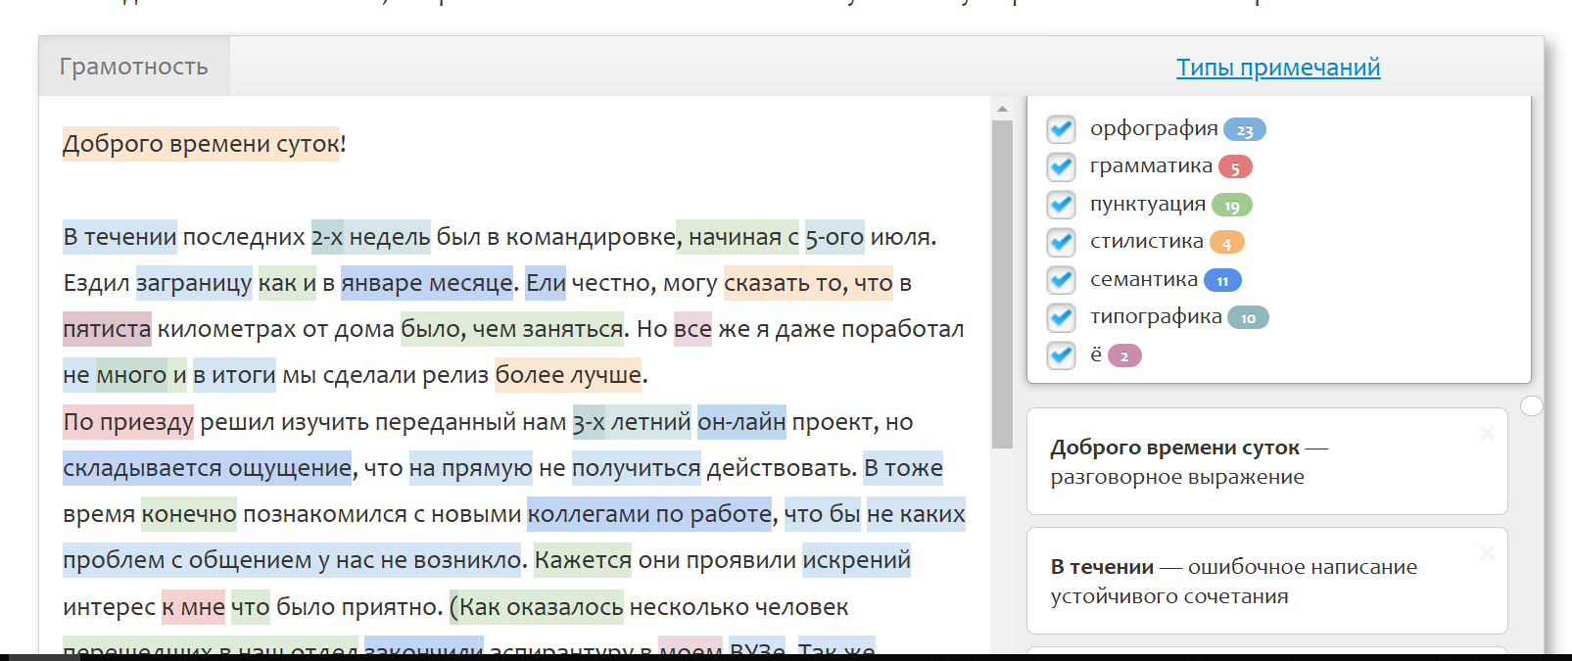Click the text area scrollbar thumb
Viewport: 1572px width, 661px height.
[x=1002, y=284]
